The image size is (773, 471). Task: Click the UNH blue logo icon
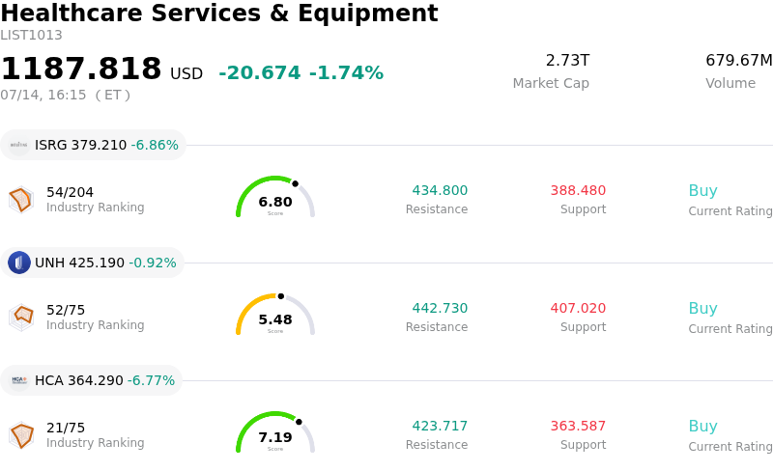[x=19, y=263]
